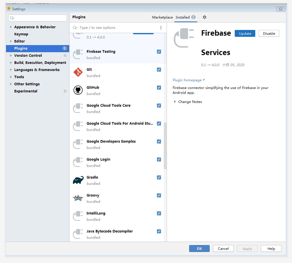Screen dimensions: 292x263
Task: Click the Disable button for Firebase Services
Action: coord(269,33)
